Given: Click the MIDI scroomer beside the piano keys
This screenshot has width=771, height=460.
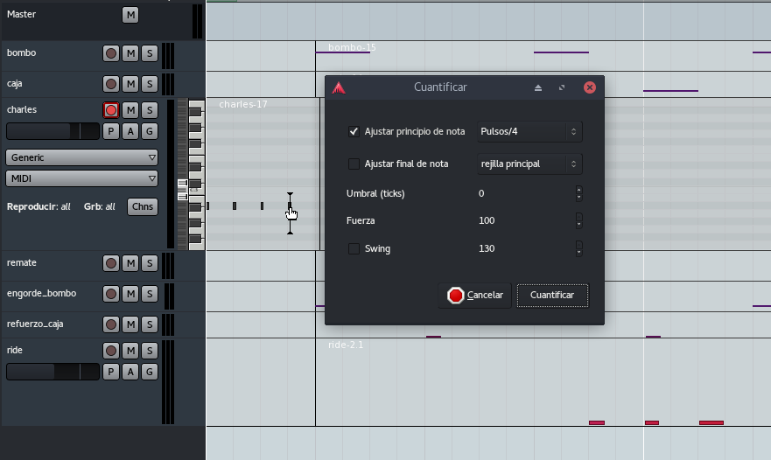Looking at the screenshot, I should click(182, 174).
